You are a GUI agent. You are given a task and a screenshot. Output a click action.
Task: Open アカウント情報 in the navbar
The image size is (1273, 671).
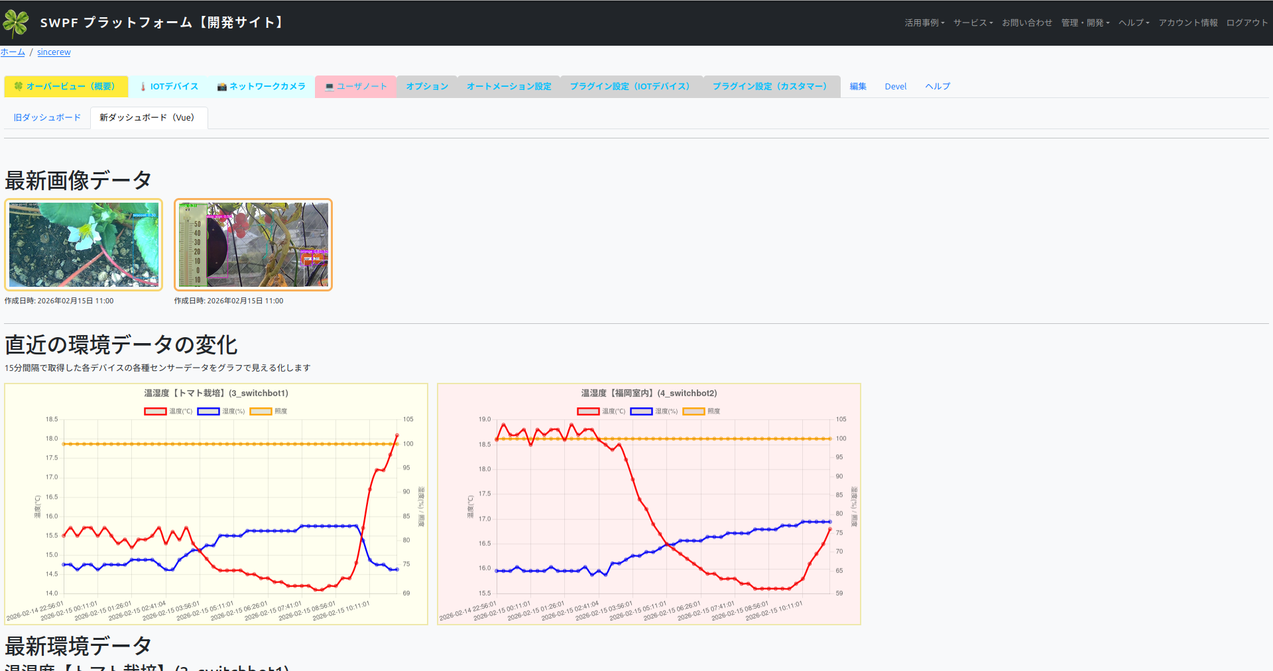click(1187, 23)
